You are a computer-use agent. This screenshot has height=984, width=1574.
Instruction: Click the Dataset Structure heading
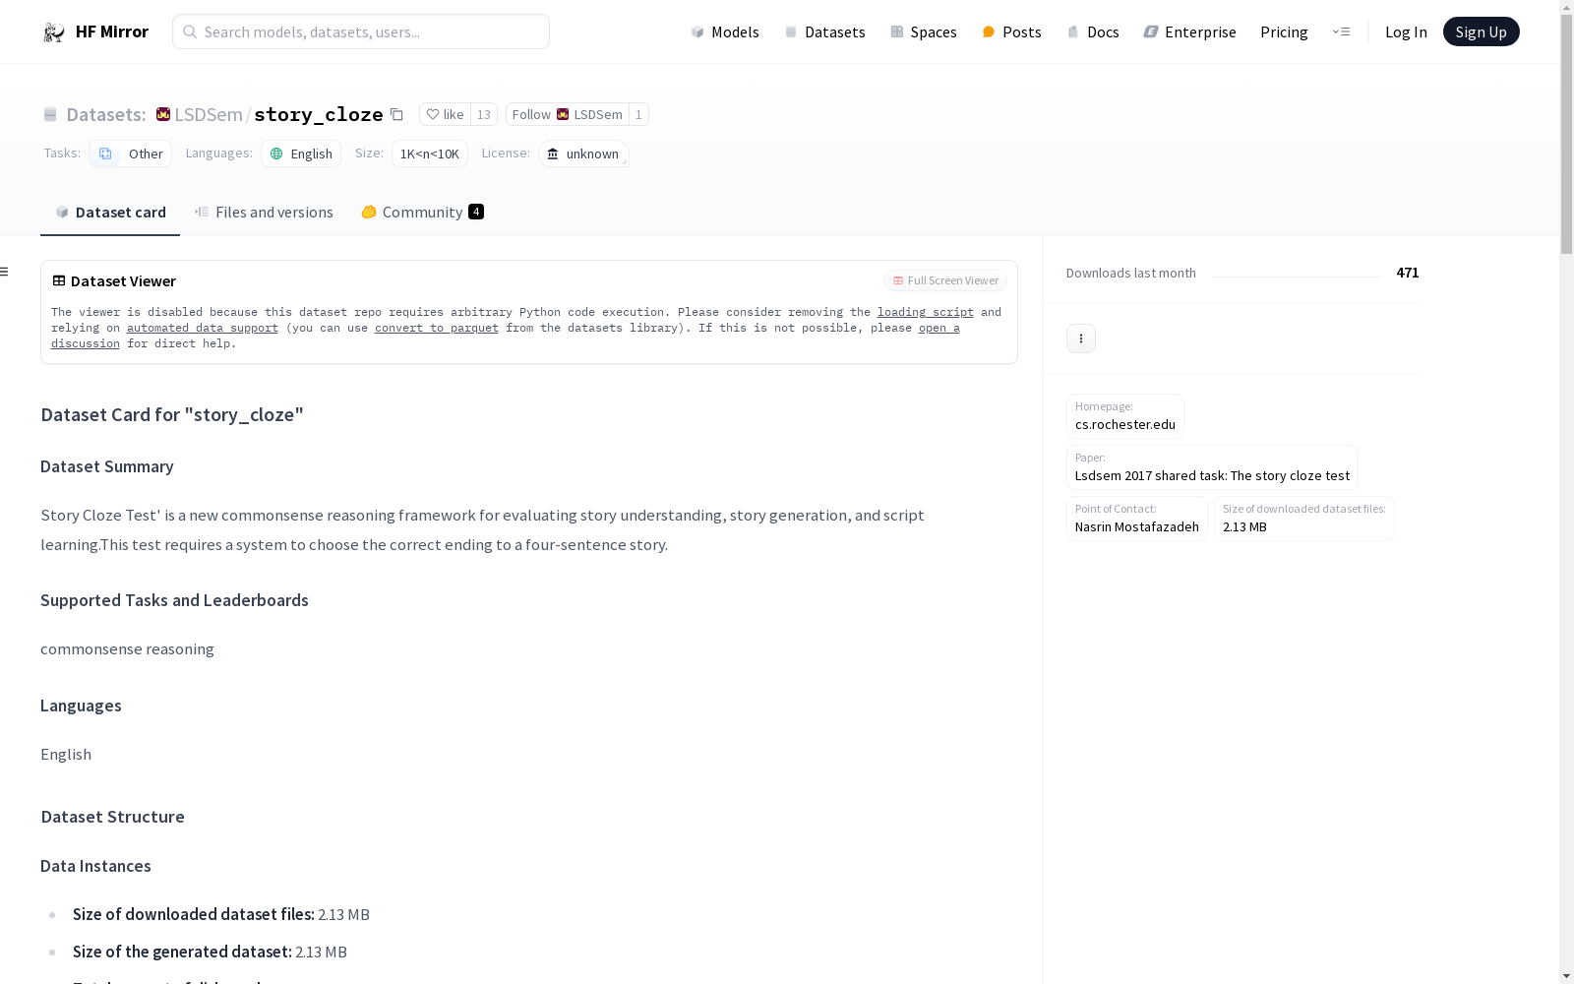pos(112,817)
